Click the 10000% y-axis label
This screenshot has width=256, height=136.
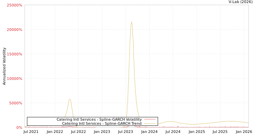pos(14,79)
